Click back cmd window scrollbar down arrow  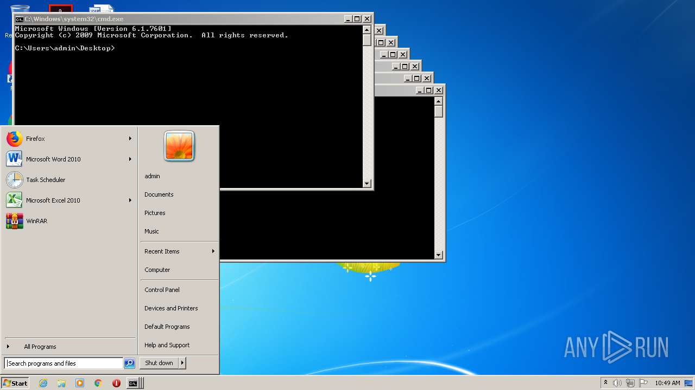439,255
